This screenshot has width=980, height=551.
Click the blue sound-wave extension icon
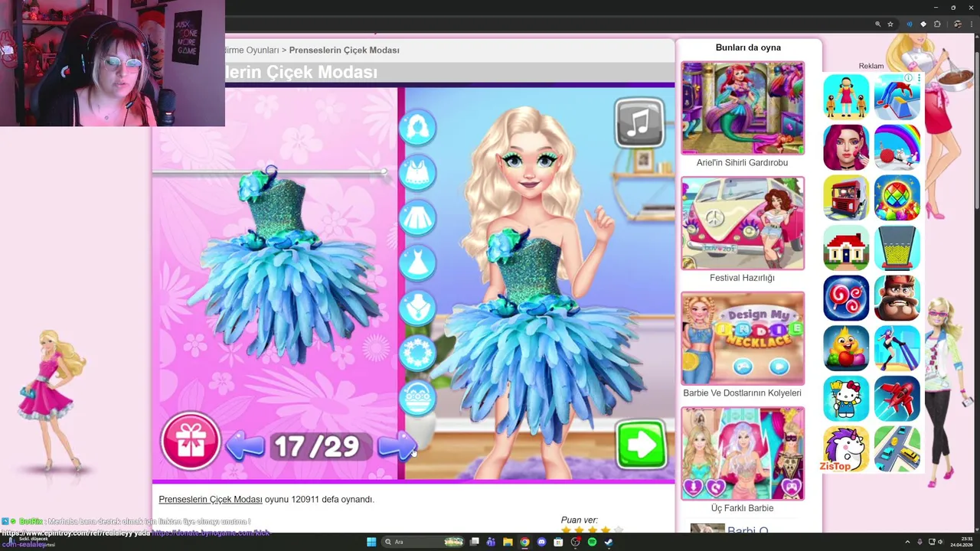[x=909, y=24]
